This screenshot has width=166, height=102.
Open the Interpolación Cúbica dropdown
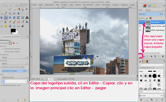click(x=15, y=57)
